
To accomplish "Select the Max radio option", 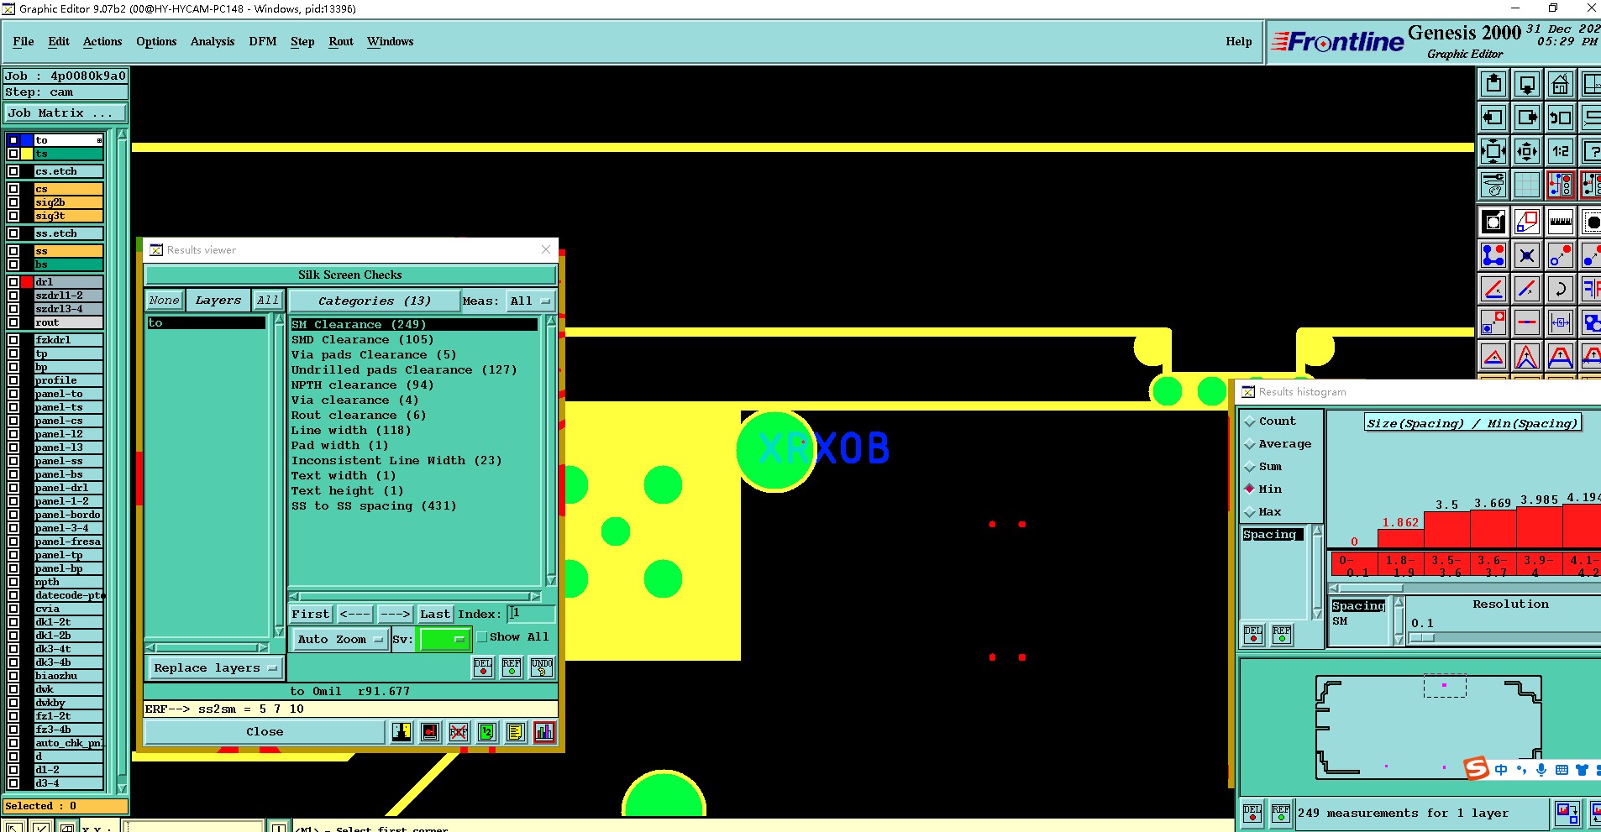I will [x=1250, y=511].
